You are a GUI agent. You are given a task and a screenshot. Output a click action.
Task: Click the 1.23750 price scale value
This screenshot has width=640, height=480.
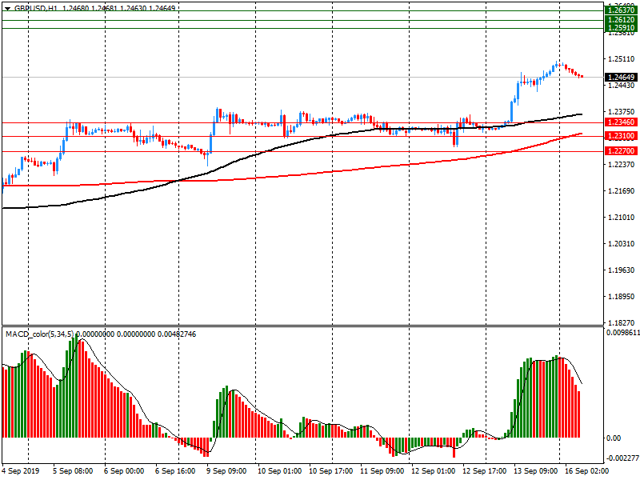pos(622,111)
